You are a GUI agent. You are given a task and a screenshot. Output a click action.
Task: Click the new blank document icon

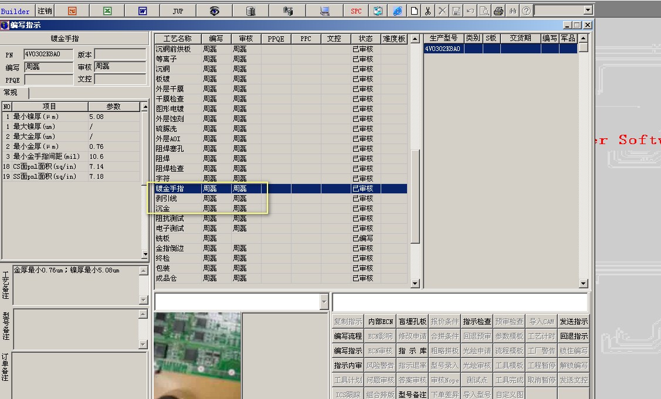pos(414,11)
